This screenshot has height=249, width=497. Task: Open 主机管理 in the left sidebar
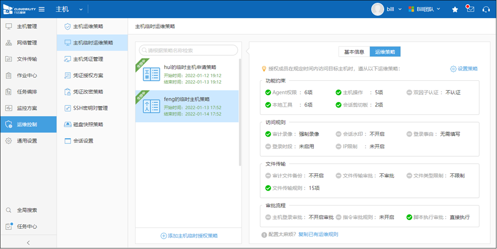(27, 26)
